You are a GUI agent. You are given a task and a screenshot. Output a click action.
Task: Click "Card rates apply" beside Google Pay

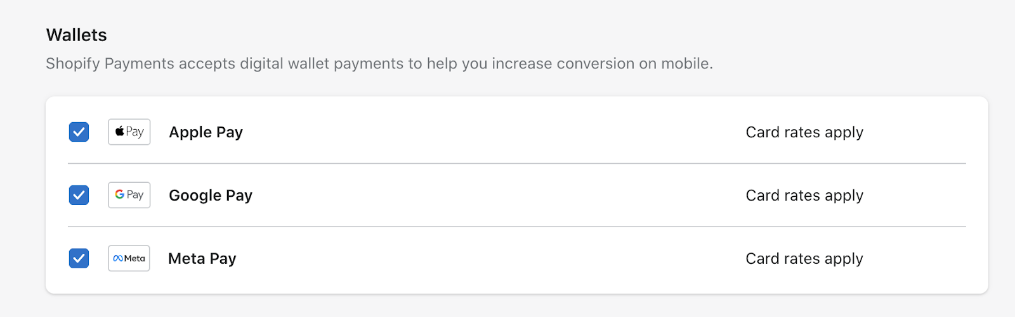point(804,196)
